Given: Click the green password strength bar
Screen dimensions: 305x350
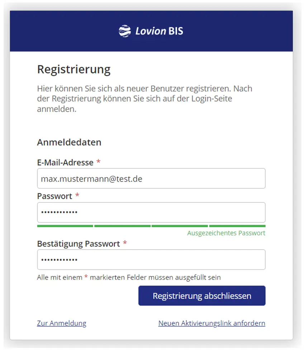Looking at the screenshot, I should tap(151, 226).
